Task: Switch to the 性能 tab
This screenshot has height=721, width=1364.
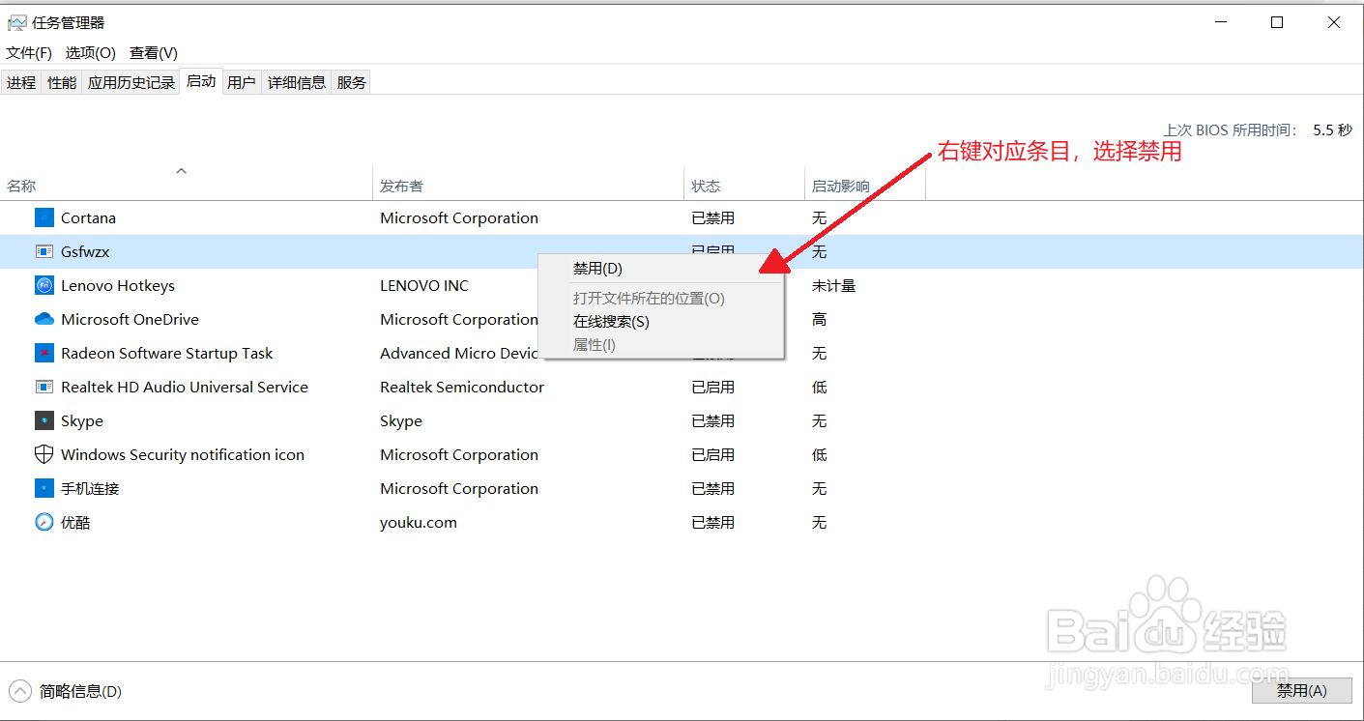Action: point(62,82)
